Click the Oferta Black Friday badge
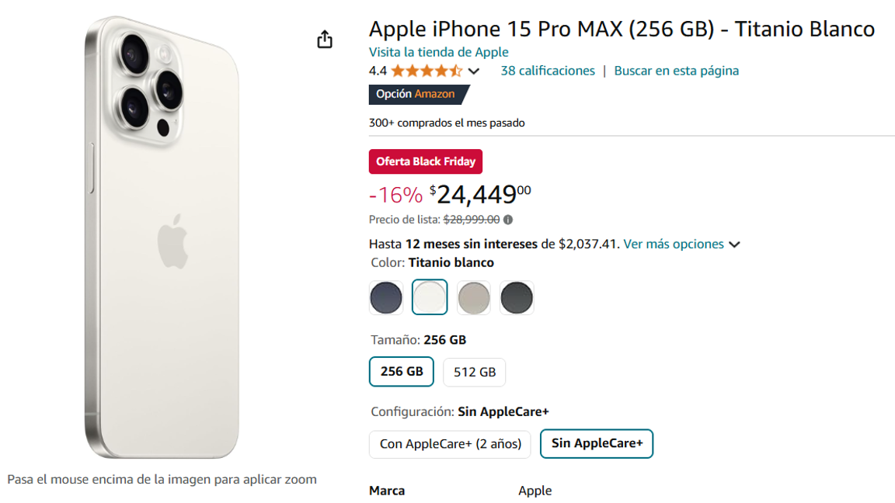The height and width of the screenshot is (503, 895). coord(425,161)
